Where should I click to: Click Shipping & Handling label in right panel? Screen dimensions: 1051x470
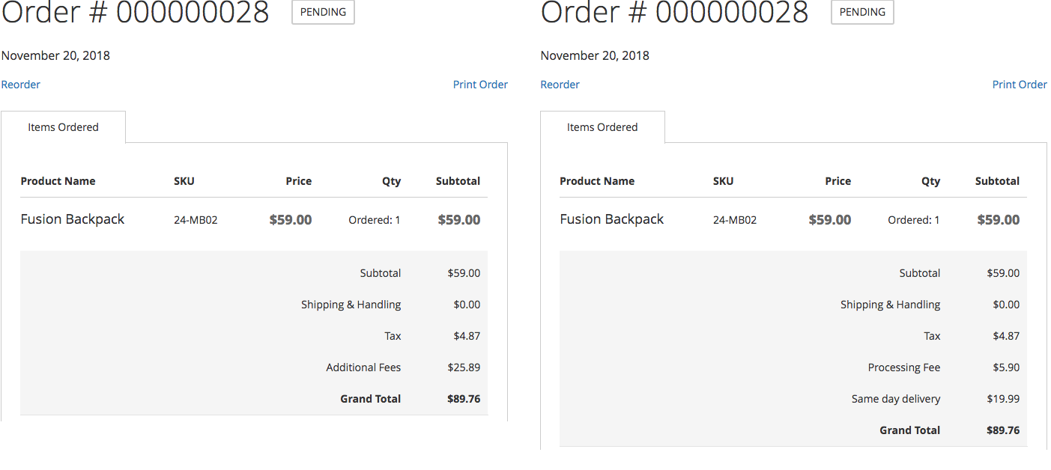891,305
